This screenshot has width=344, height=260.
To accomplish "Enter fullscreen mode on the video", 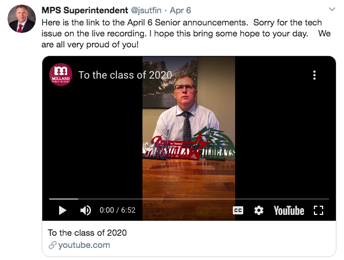I will [319, 210].
